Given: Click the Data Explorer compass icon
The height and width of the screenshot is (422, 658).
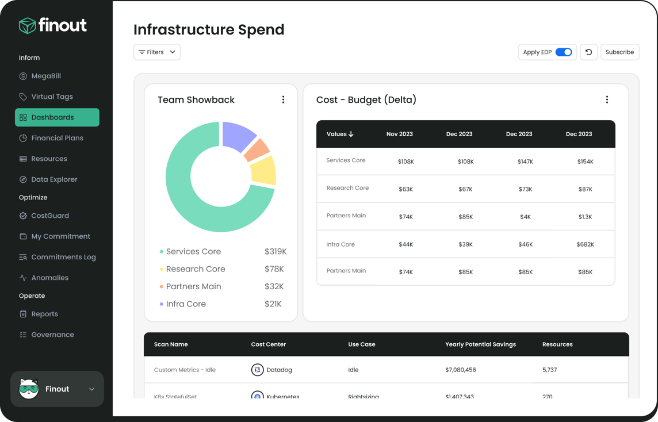Looking at the screenshot, I should pos(23,179).
